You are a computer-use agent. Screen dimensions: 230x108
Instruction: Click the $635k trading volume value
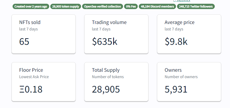coord(105,42)
